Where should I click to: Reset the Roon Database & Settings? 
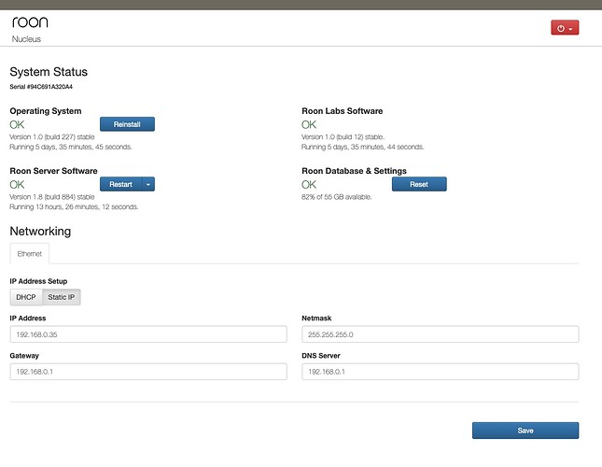419,184
